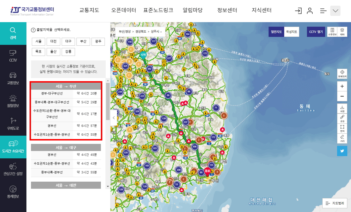Screen dimensions: 351x212
Task: Select 울산 departure region button
Action: (x=53, y=52)
